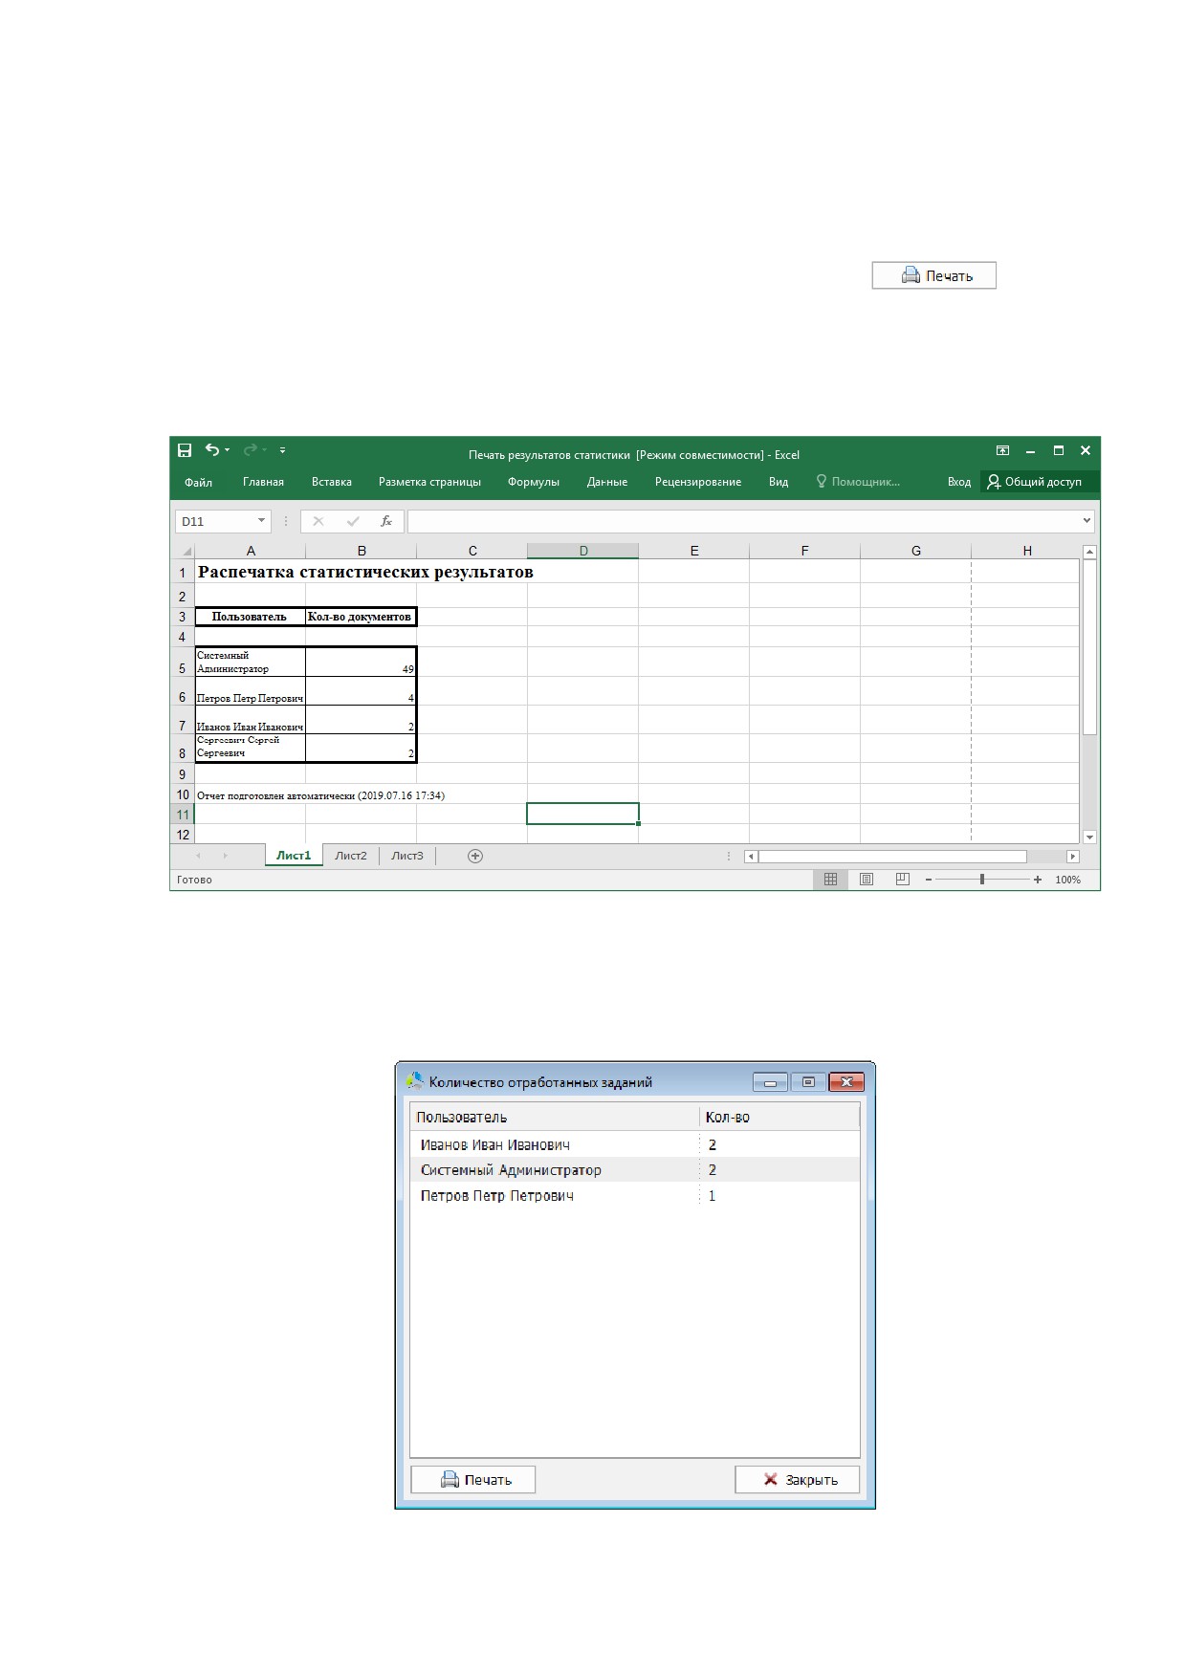
Task: Click horizontal scrollbar left arrow
Action: pos(751,857)
